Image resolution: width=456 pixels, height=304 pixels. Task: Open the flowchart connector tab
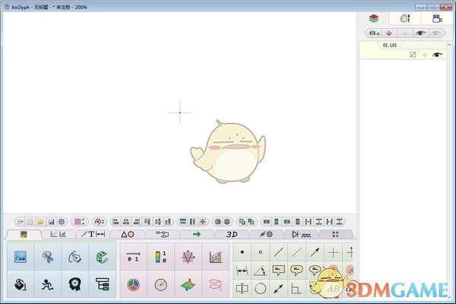tap(162, 234)
